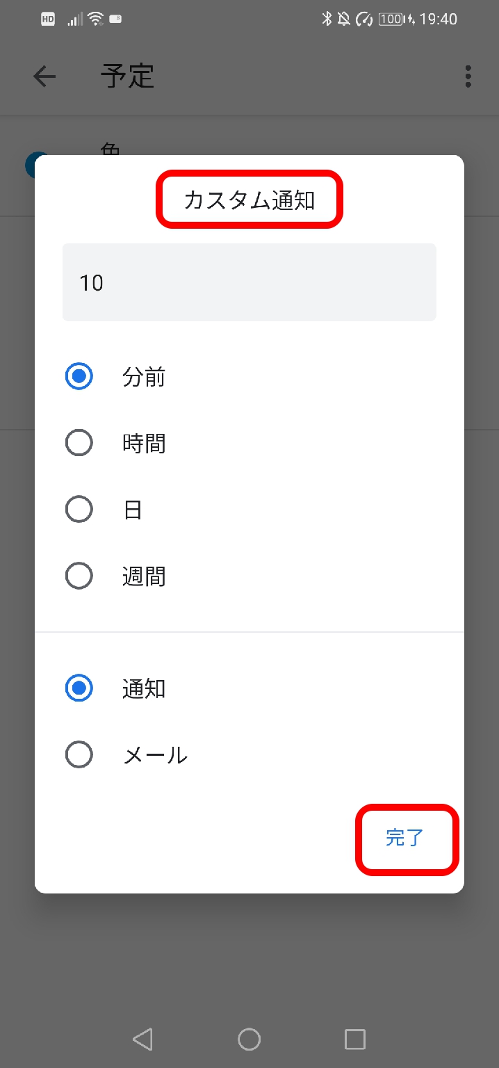The image size is (499, 1068).
Task: Tap the battery indicator in status bar
Action: point(389,19)
